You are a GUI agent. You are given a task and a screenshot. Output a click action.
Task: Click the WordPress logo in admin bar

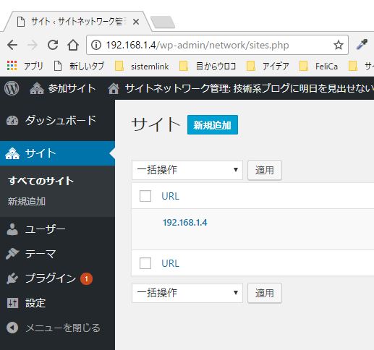pyautogui.click(x=12, y=88)
